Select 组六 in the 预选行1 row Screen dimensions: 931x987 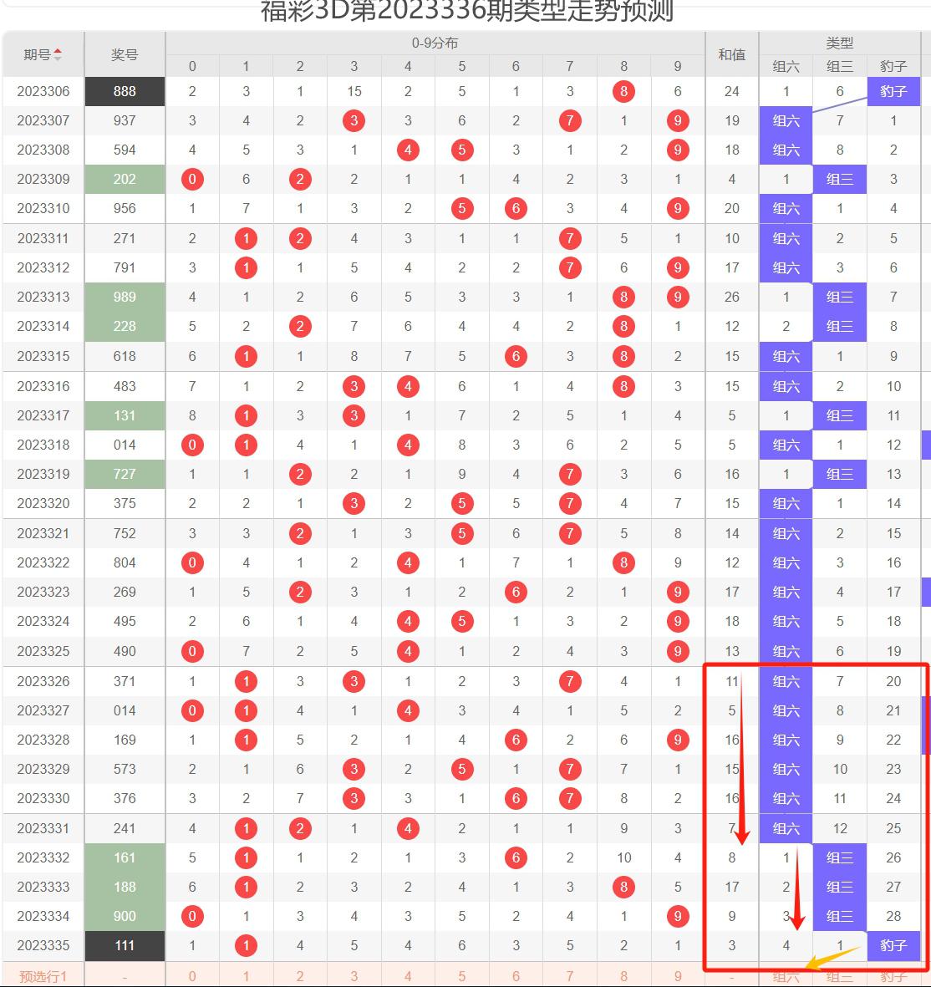pos(786,975)
